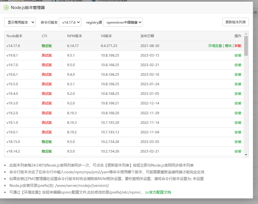This screenshot has width=258, height=204.
Task: Install Node v19.4.0
Action: click(x=238, y=94)
